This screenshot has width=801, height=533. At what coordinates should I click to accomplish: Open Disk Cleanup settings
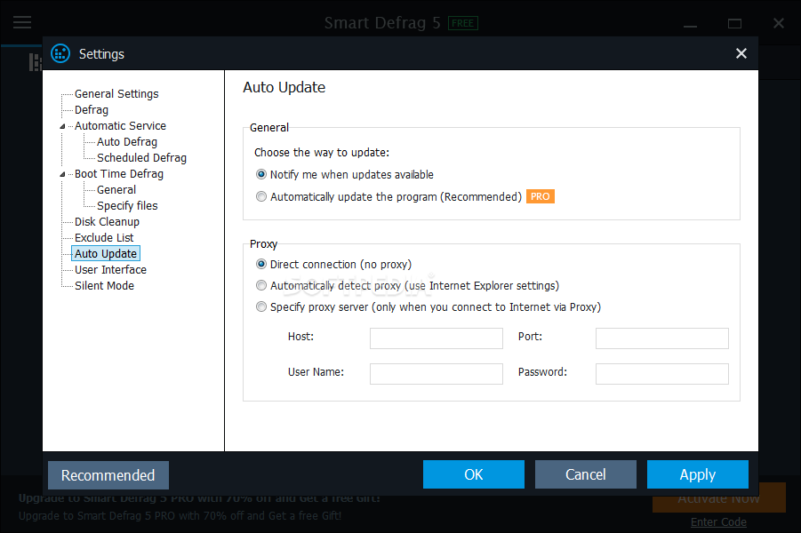click(x=107, y=221)
